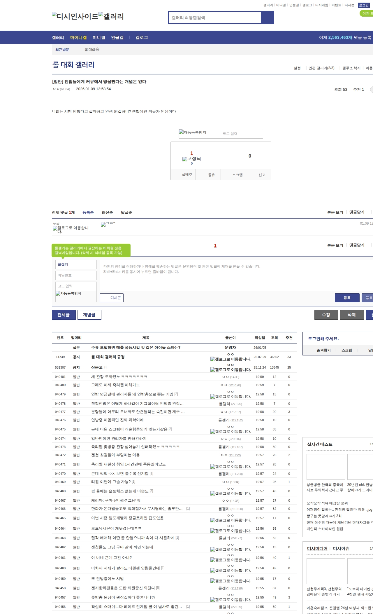Image resolution: width=373 pixels, height=614 pixels.
Task: Open the 롤 대회 갤러리 규정 notice post
Action: [108, 357]
